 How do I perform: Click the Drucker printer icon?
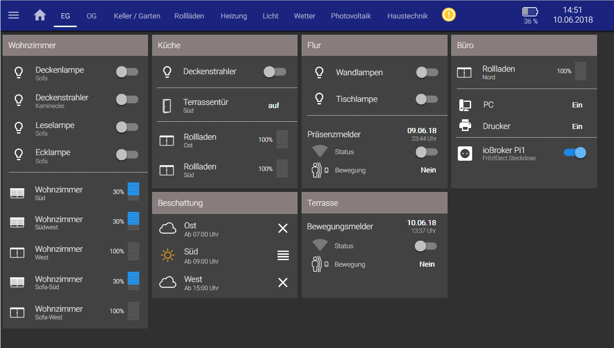465,125
